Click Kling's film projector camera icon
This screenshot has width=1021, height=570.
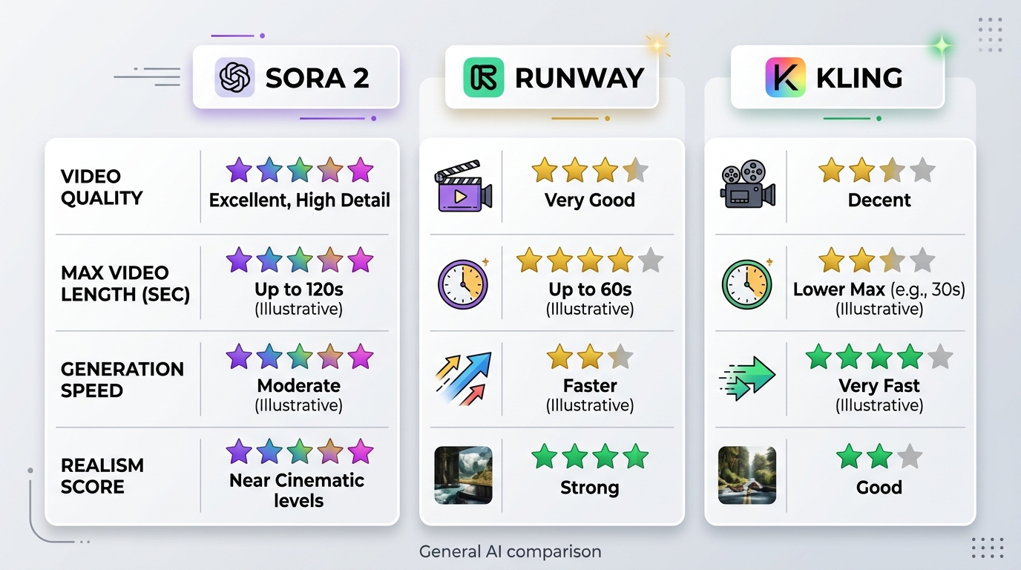click(747, 185)
